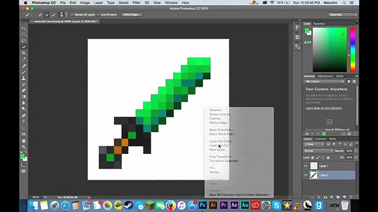The width and height of the screenshot is (378, 212).
Task: Toggle the Subtract from selection mode
Action: (x=53, y=15)
